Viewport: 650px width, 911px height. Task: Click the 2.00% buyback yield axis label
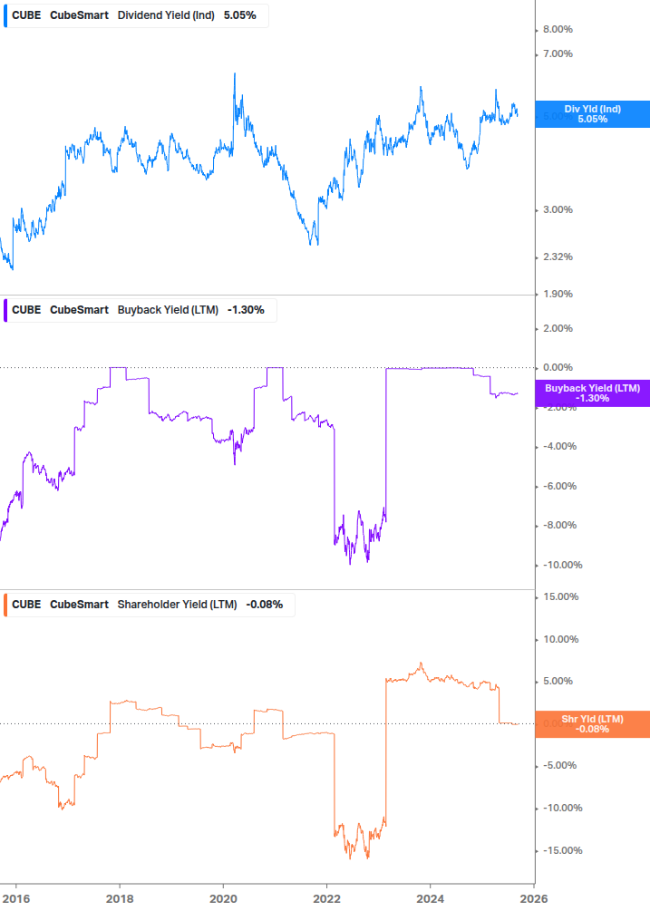558,328
